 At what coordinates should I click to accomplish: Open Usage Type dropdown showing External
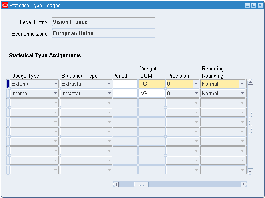(34, 84)
